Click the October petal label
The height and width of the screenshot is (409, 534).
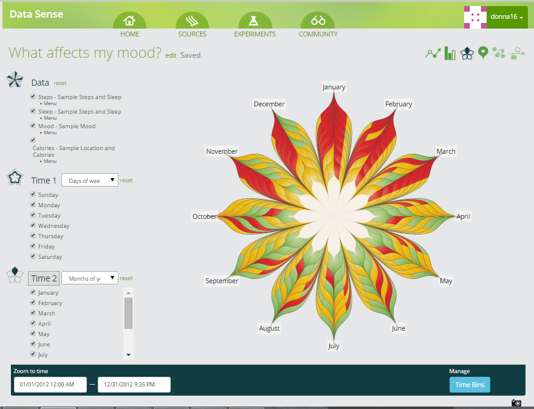(x=204, y=216)
